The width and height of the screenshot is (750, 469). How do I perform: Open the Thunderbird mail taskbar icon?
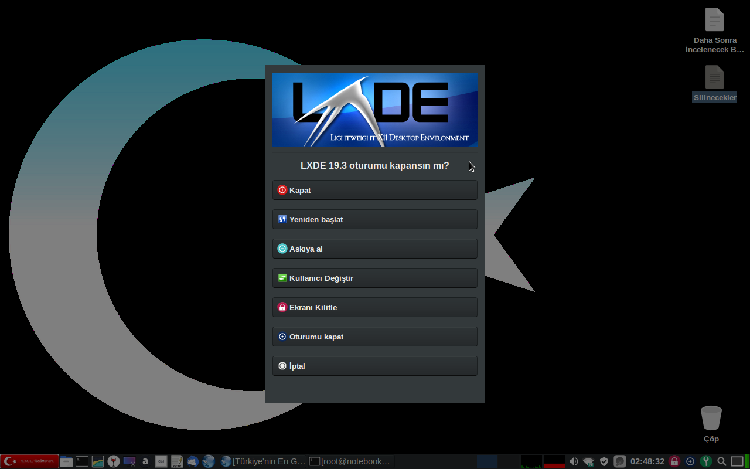[193, 461]
